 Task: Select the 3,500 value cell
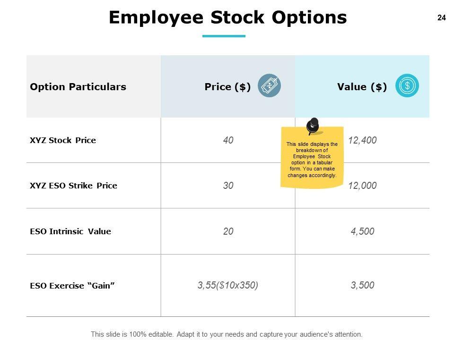pos(363,285)
